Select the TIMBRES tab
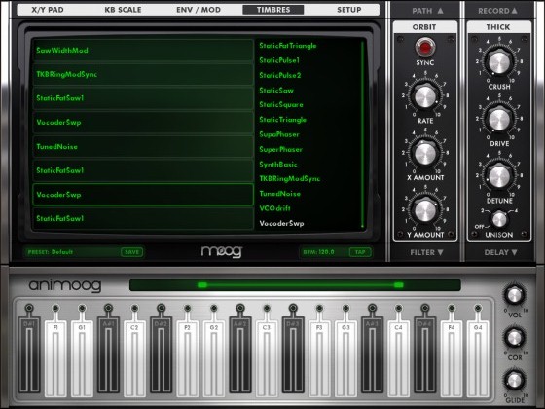The height and width of the screenshot is (409, 545). coord(273,10)
